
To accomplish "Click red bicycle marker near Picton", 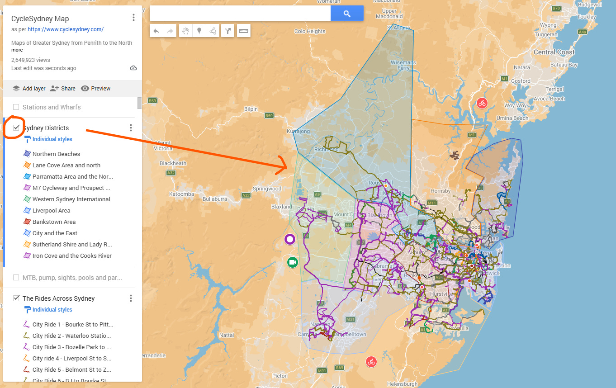I will pyautogui.click(x=371, y=361).
